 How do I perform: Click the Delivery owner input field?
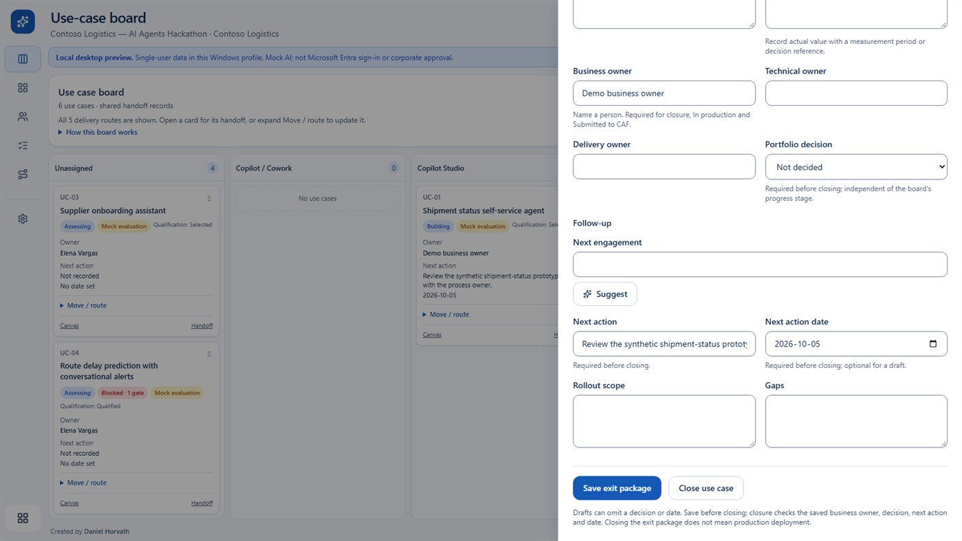[664, 167]
